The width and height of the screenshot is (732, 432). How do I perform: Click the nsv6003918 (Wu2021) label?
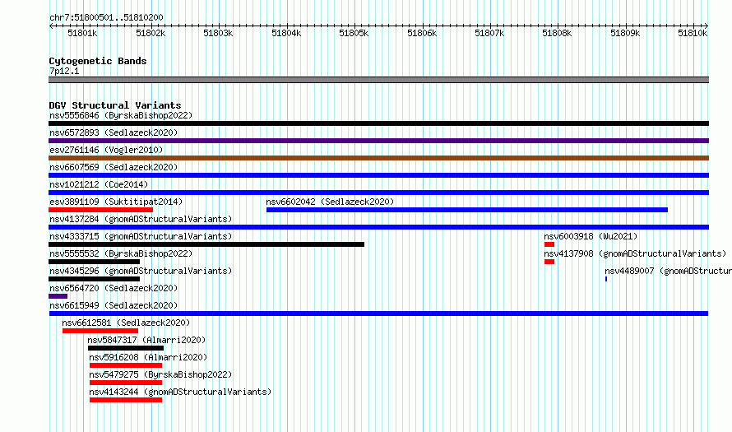(591, 236)
